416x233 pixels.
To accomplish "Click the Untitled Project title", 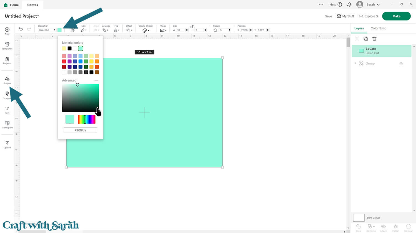I will [x=22, y=16].
